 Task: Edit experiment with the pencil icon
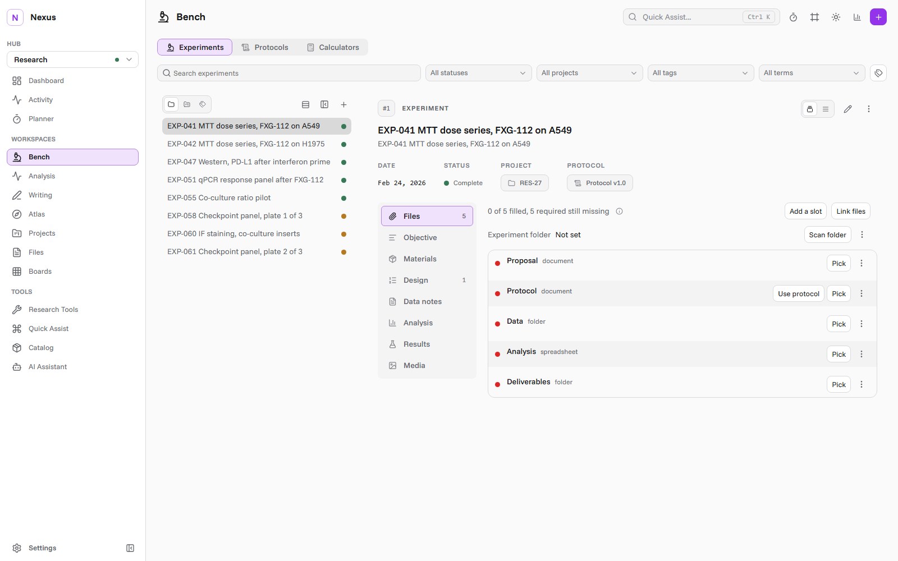point(847,109)
